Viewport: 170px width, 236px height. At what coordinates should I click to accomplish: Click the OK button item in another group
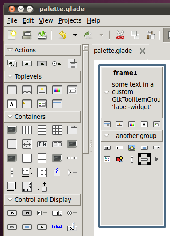point(107,148)
